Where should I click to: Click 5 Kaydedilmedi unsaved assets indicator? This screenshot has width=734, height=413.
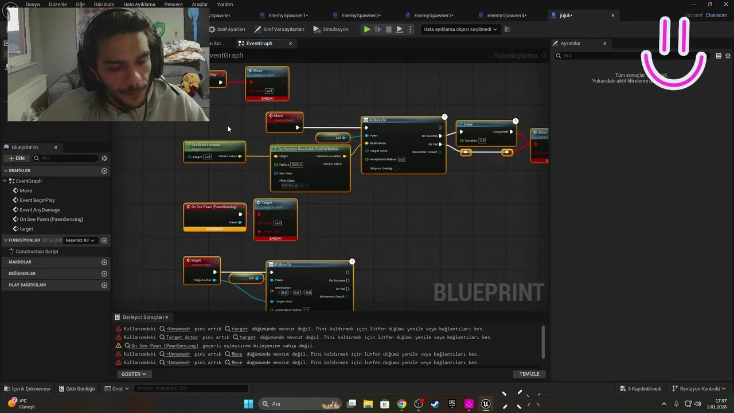point(641,388)
